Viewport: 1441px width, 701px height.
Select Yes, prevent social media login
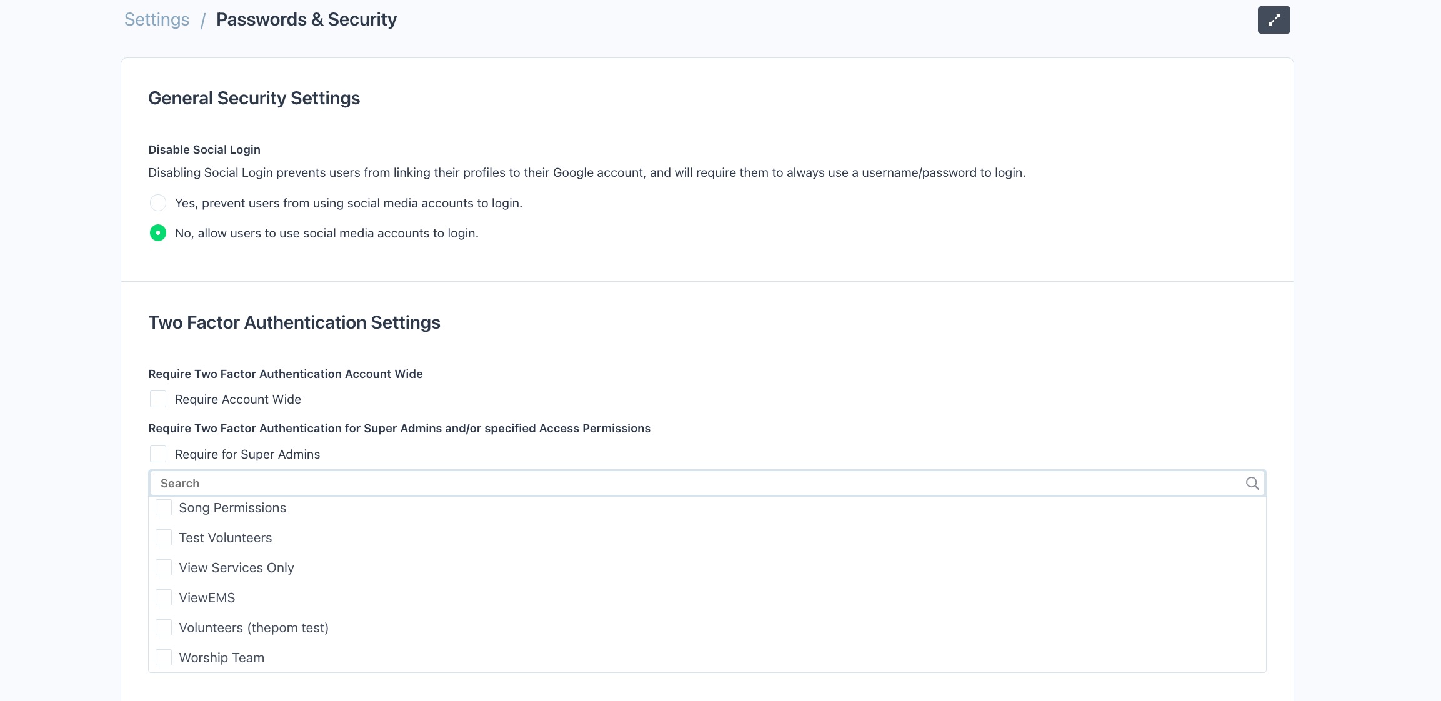[158, 203]
